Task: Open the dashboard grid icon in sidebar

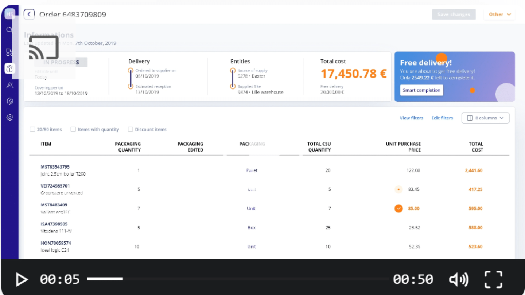Action: (x=10, y=52)
